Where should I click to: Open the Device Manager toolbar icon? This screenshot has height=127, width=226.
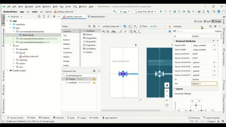coord(204,12)
